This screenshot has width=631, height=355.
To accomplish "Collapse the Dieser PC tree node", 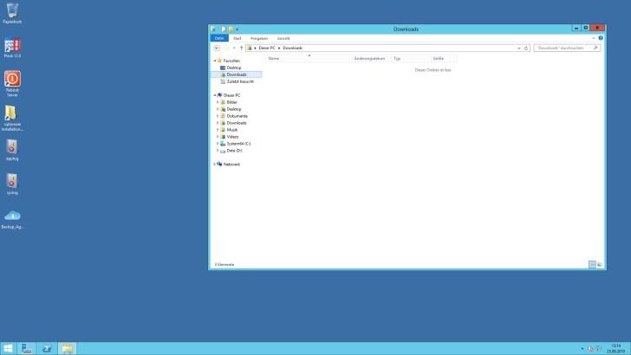I will tap(214, 95).
